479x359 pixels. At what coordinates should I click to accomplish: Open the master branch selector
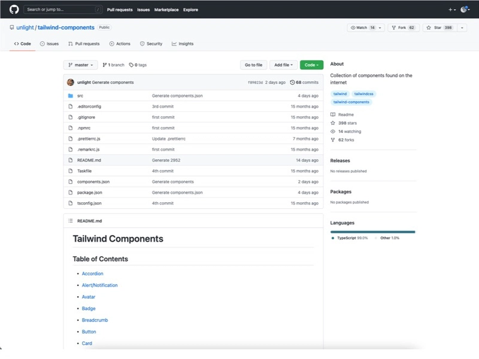tap(81, 65)
